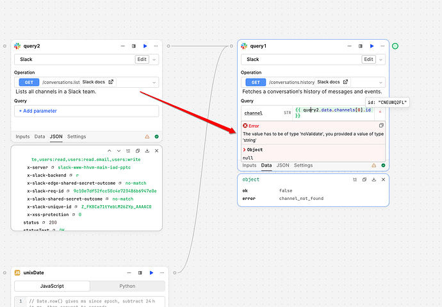Image resolution: width=442 pixels, height=307 pixels.
Task: Open the query2 block's more options menu
Action: click(x=156, y=46)
